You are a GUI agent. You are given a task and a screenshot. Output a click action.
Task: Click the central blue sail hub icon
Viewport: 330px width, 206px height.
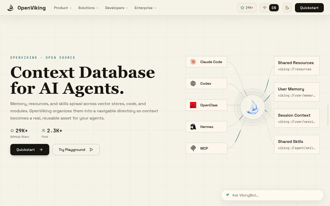click(253, 107)
